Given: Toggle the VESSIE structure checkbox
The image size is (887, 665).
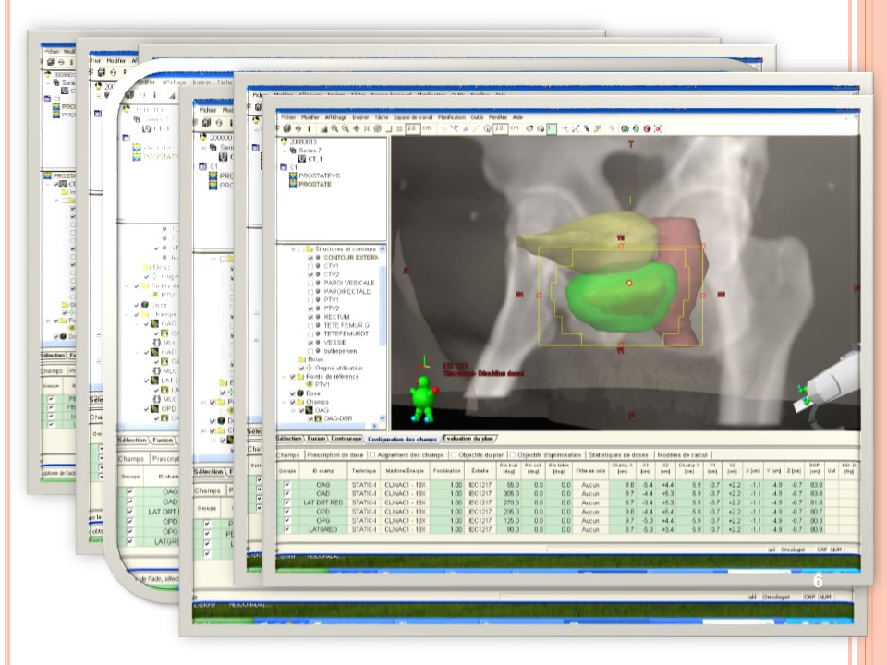Looking at the screenshot, I should 311,342.
